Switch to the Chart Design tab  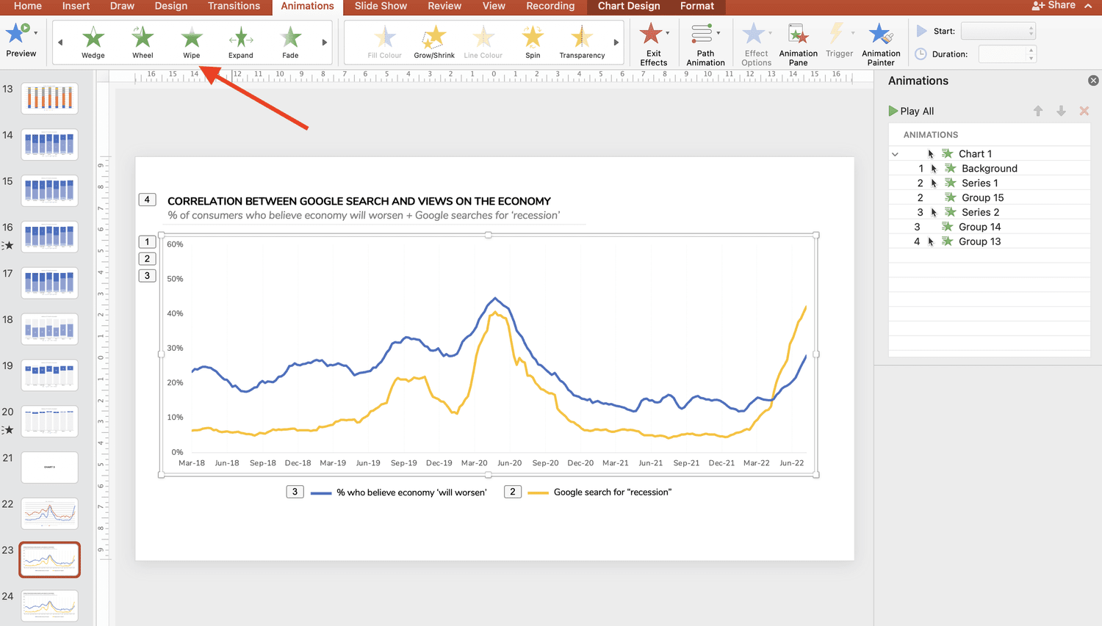(628, 6)
